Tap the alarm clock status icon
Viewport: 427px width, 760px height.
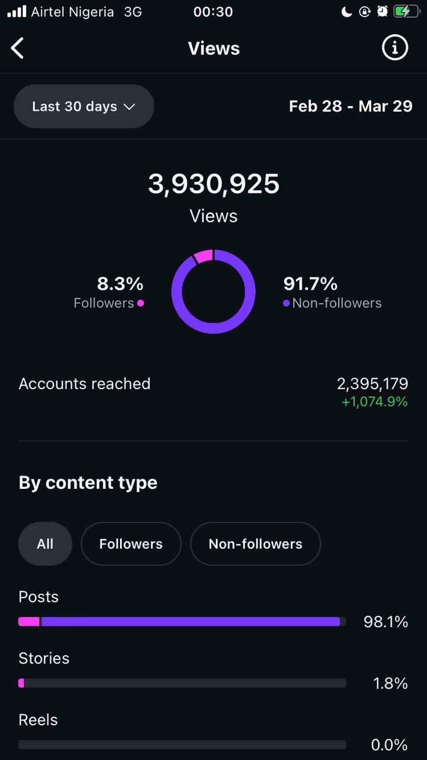(382, 12)
